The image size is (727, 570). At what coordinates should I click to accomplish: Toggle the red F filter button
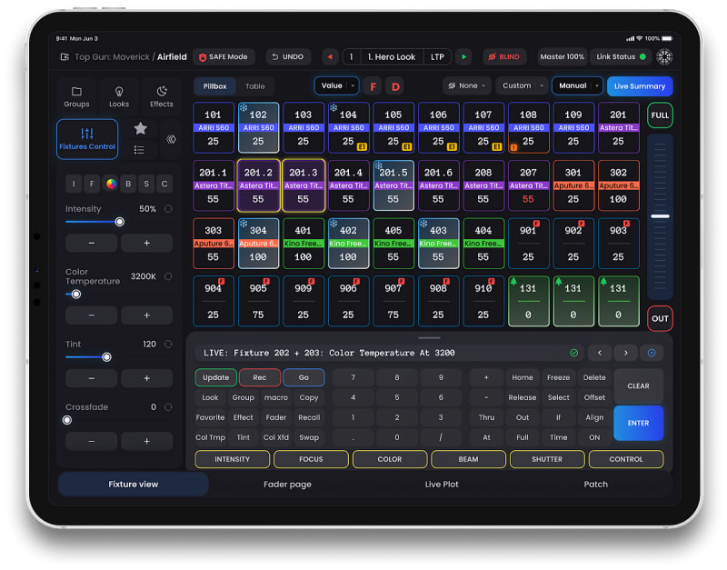tap(373, 86)
